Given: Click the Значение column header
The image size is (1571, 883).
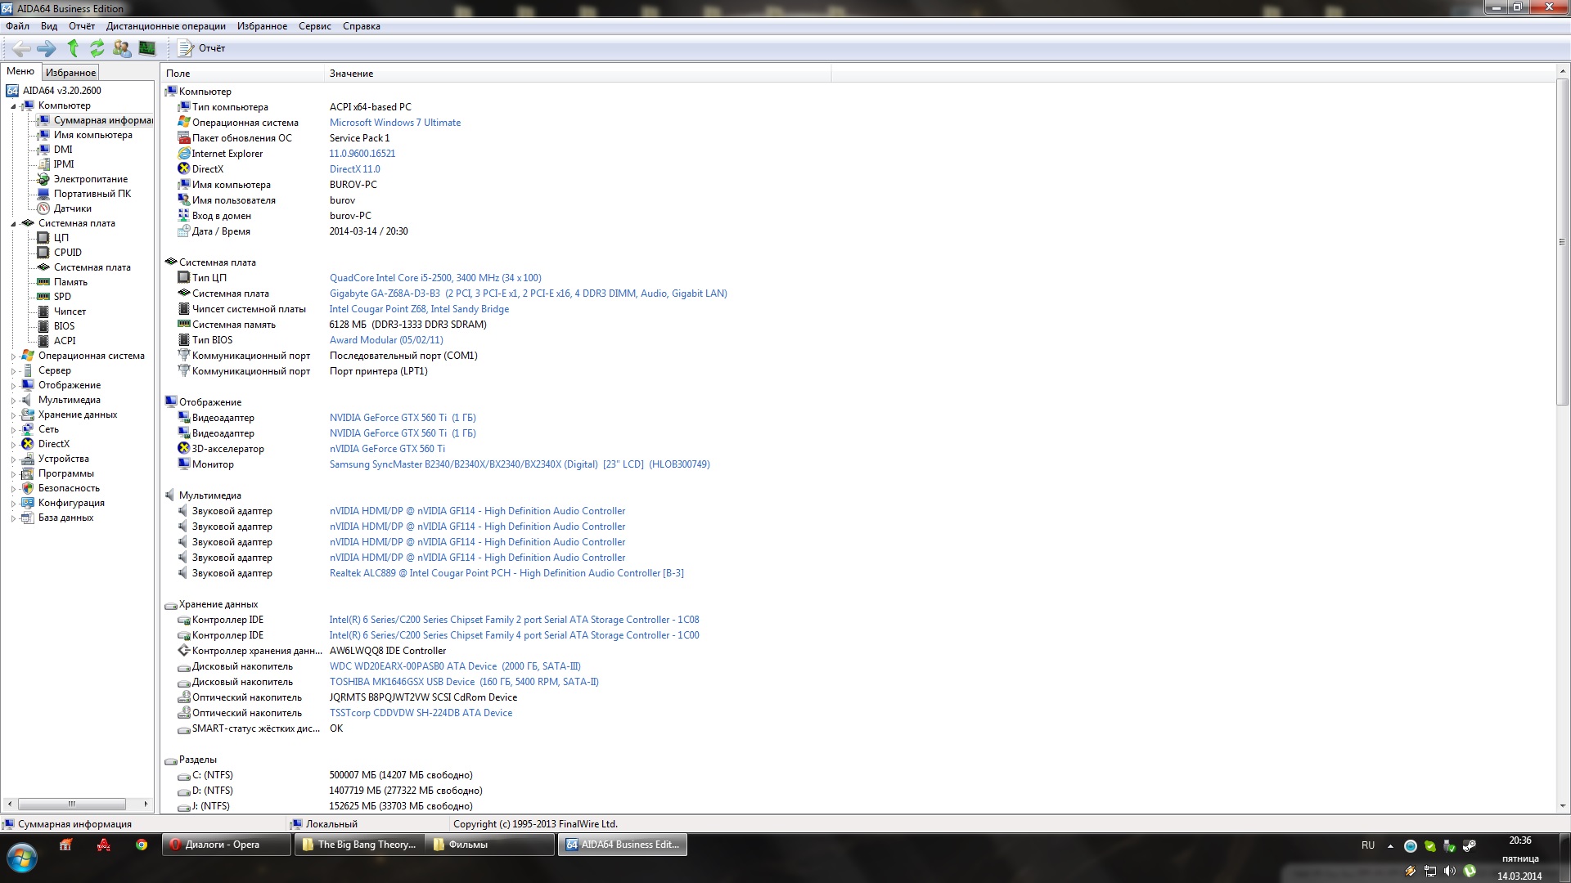Looking at the screenshot, I should (352, 74).
